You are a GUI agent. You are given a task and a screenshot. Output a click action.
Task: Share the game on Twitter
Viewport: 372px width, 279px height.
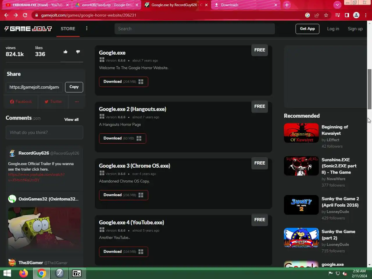(53, 102)
